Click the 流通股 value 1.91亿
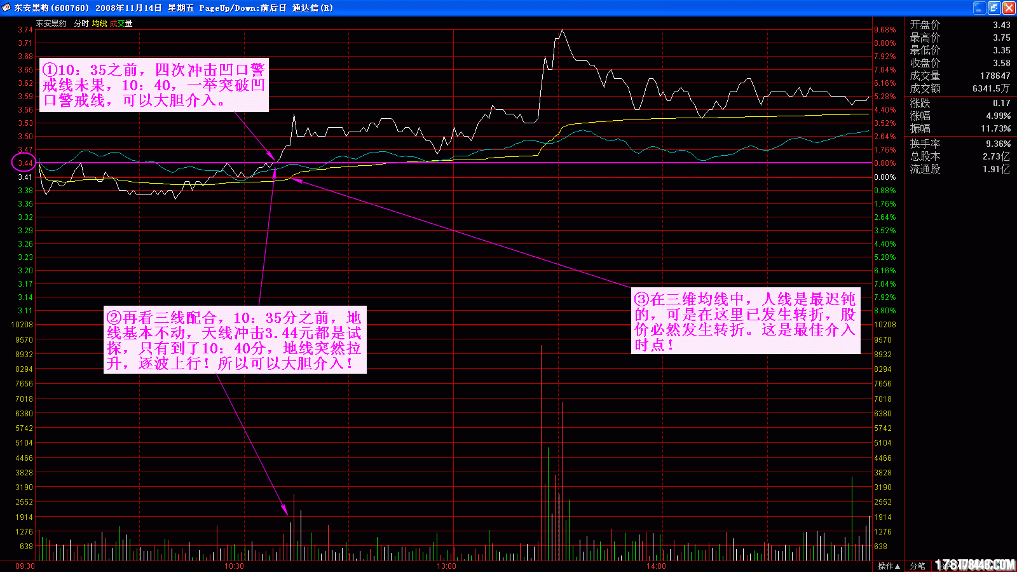This screenshot has width=1017, height=572. point(996,169)
